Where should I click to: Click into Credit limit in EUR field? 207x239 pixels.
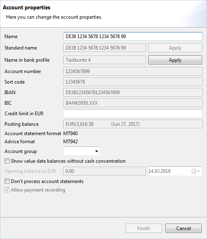tap(133, 113)
